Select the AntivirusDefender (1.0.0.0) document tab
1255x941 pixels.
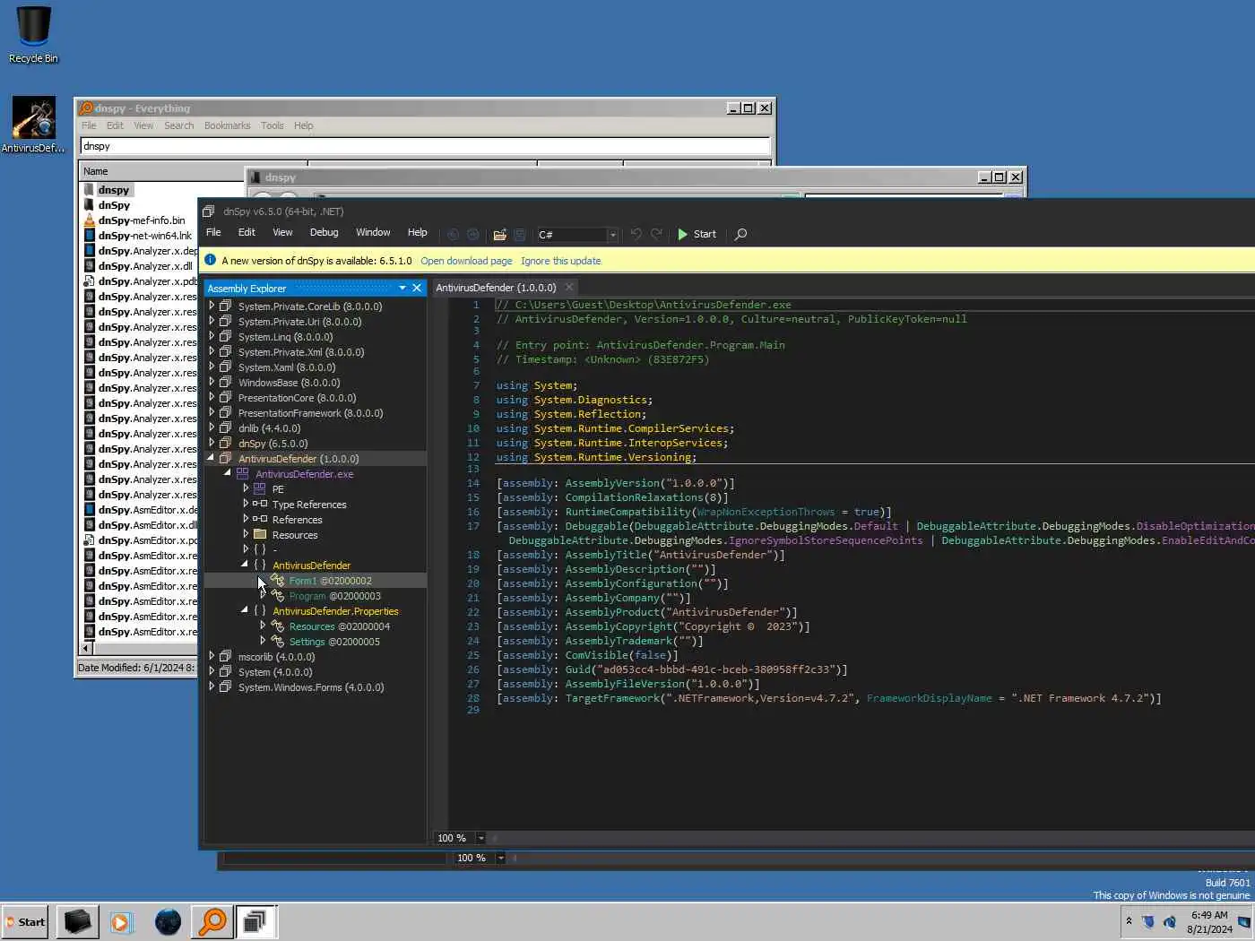(x=496, y=288)
